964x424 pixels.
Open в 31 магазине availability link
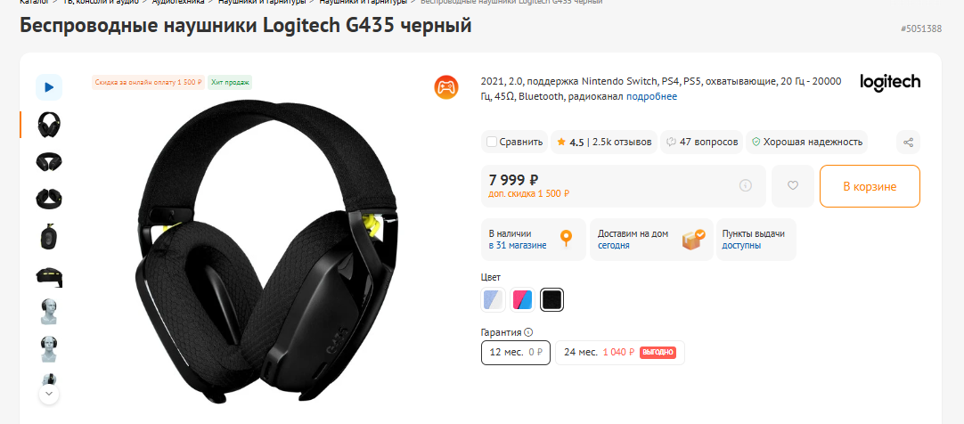[518, 245]
